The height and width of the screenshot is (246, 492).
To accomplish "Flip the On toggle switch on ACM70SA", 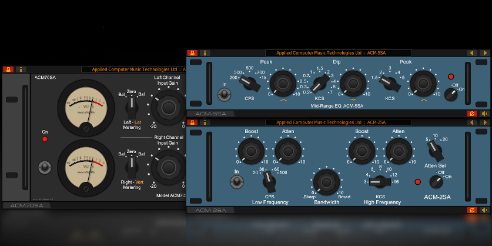I will click(x=45, y=167).
